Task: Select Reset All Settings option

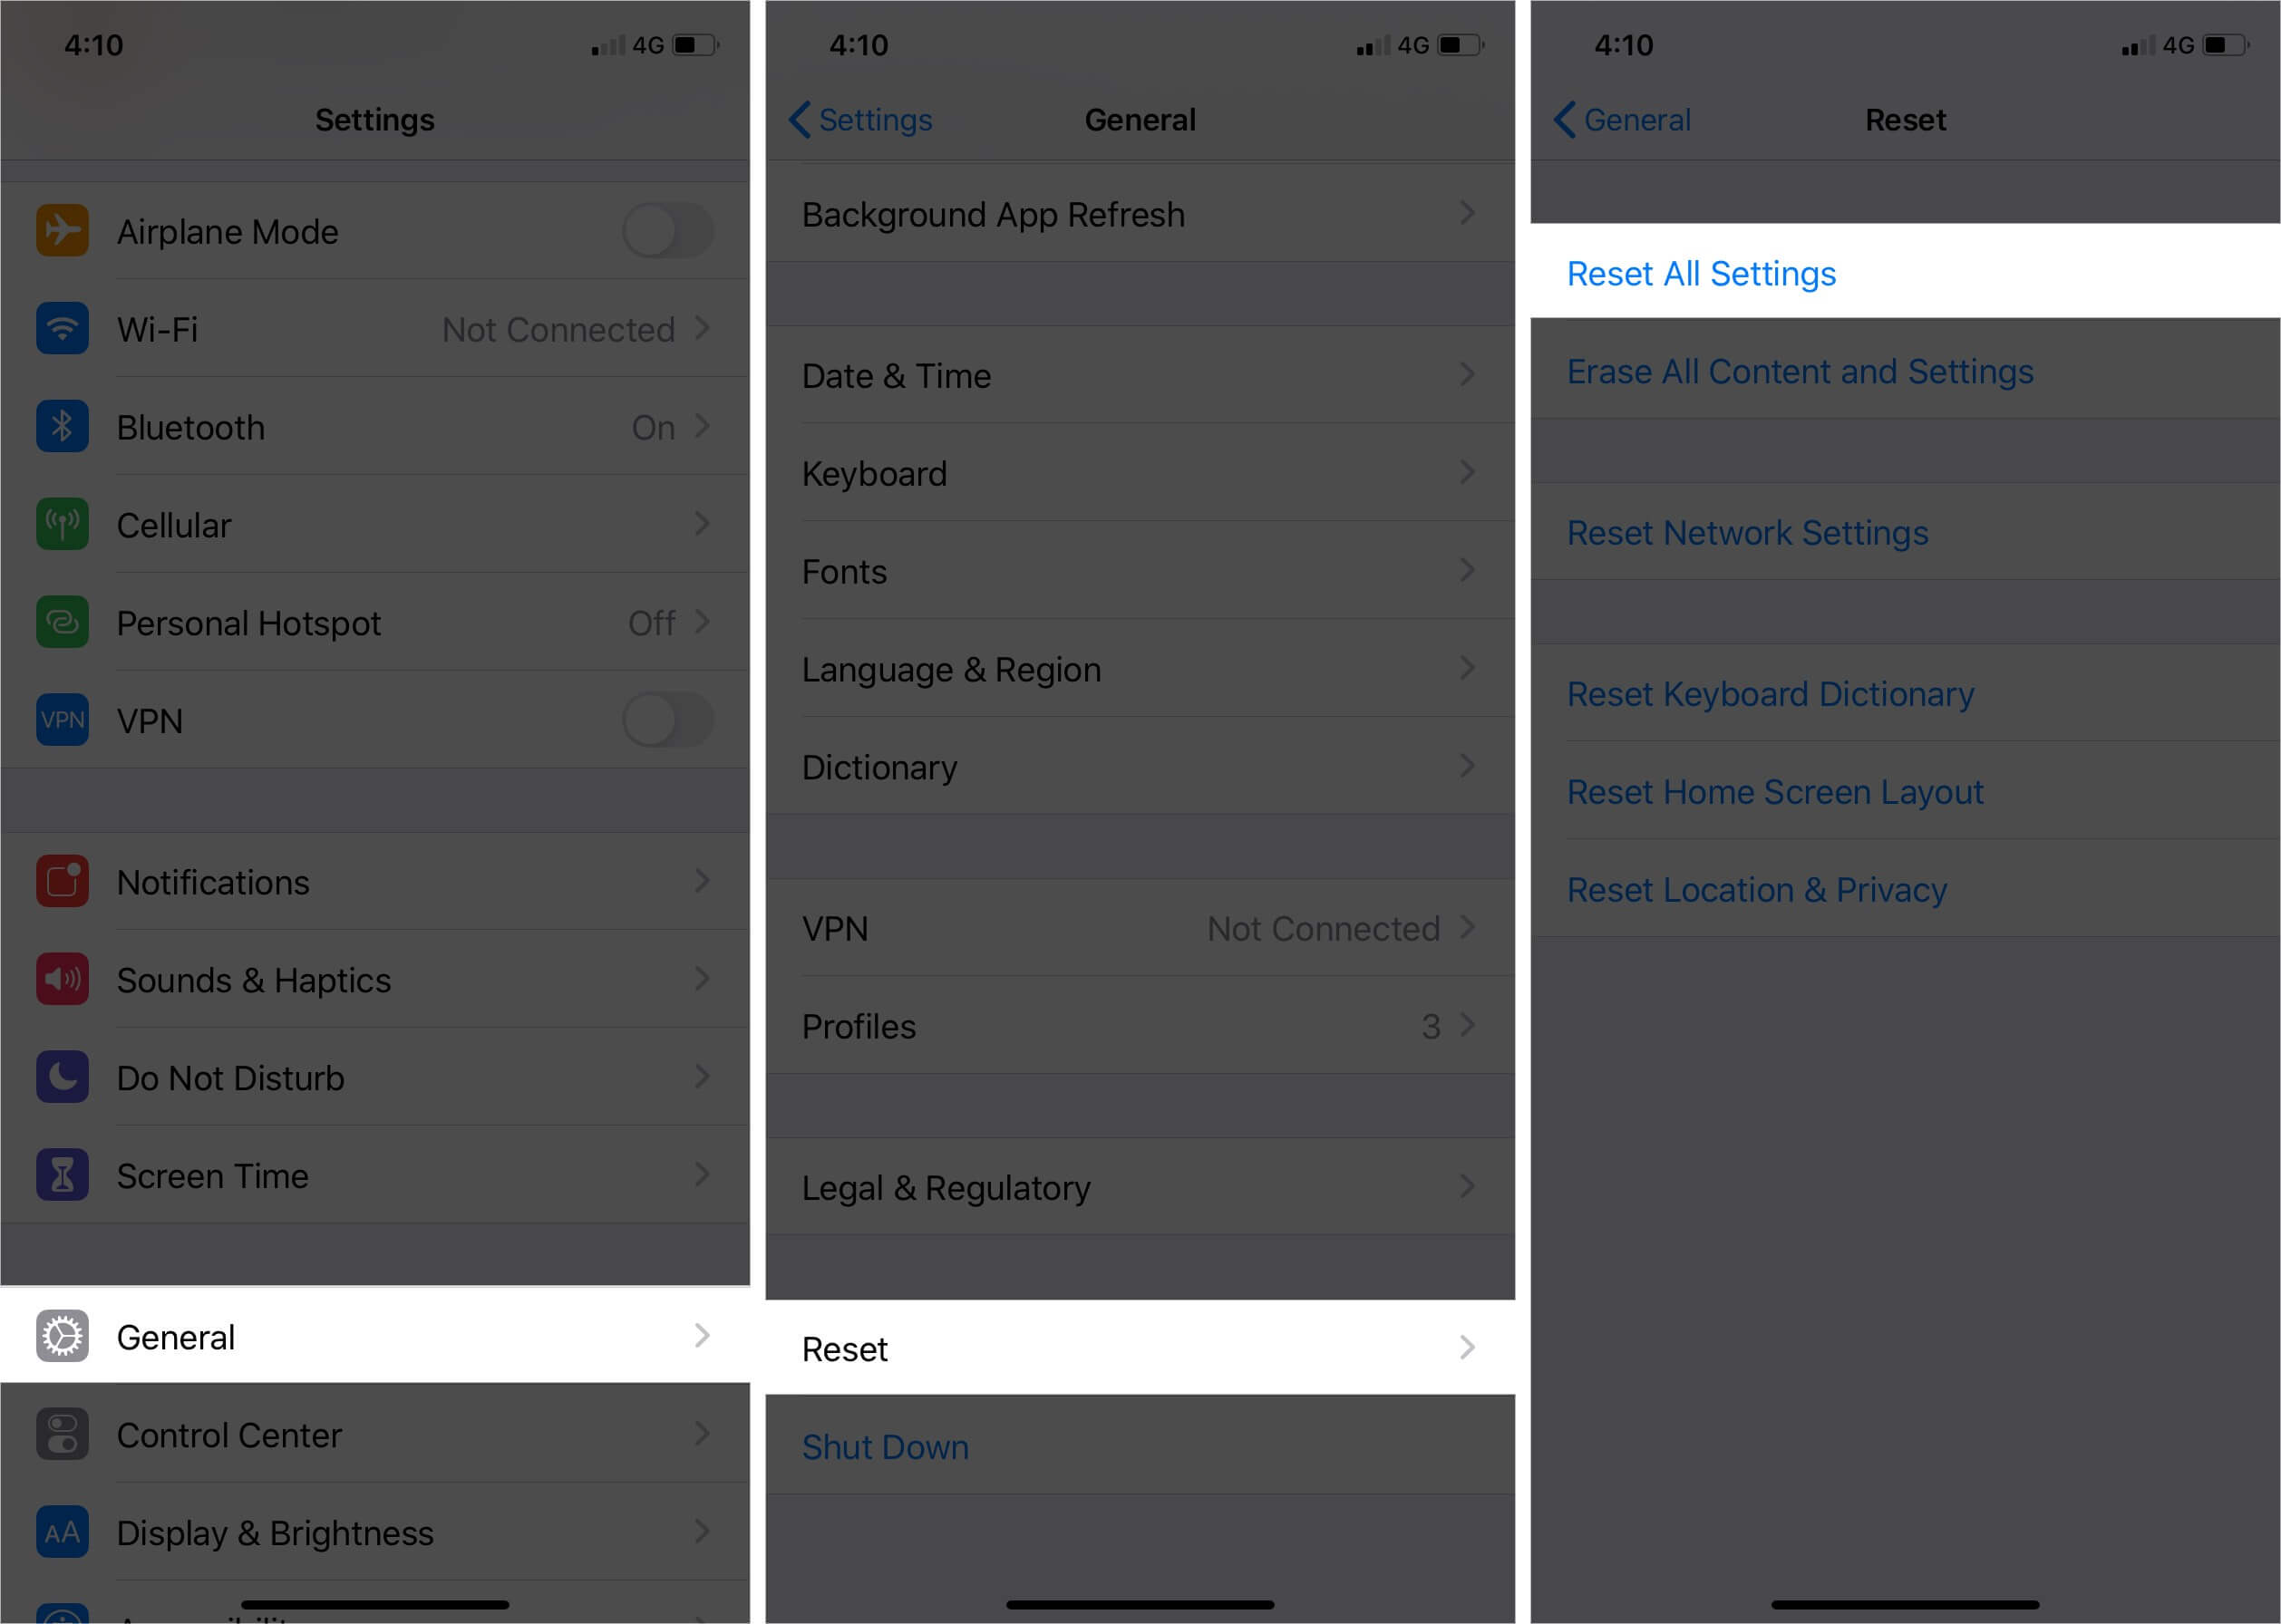Action: [1701, 273]
